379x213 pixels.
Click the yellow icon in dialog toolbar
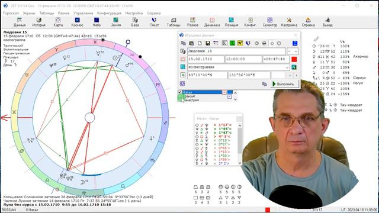tap(240, 43)
